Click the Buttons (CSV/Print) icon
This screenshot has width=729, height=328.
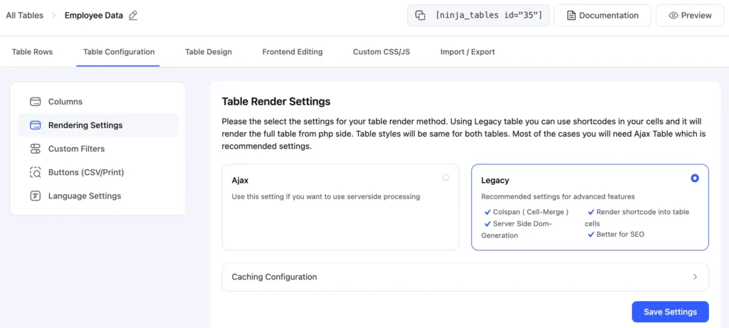pyautogui.click(x=36, y=172)
